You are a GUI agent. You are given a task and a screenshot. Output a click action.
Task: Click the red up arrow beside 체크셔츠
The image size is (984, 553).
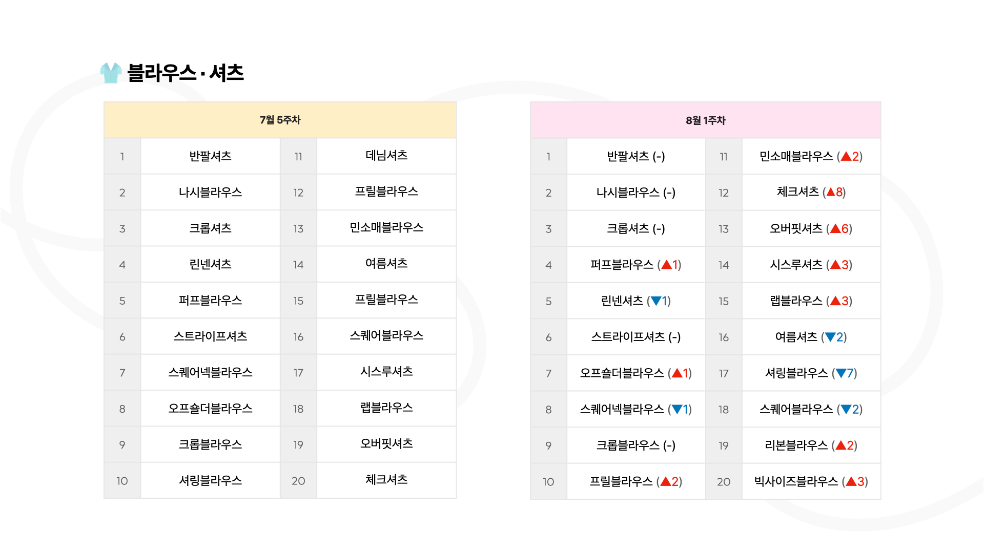(831, 193)
